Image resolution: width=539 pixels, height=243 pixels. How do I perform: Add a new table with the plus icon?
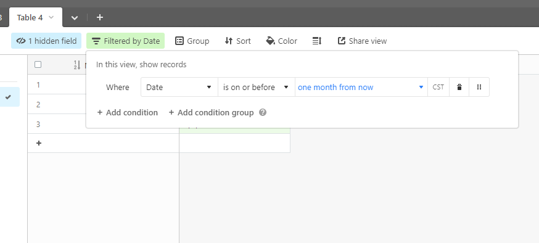coord(100,17)
